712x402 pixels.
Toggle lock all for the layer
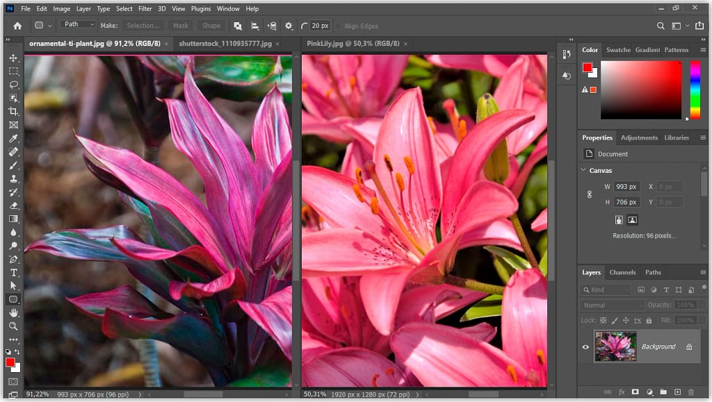point(649,321)
